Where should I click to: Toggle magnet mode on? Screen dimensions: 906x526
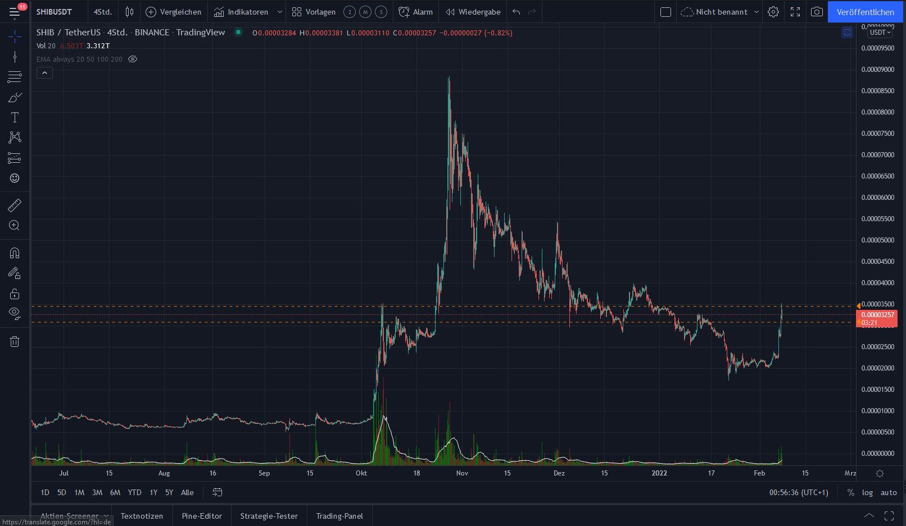(x=15, y=253)
